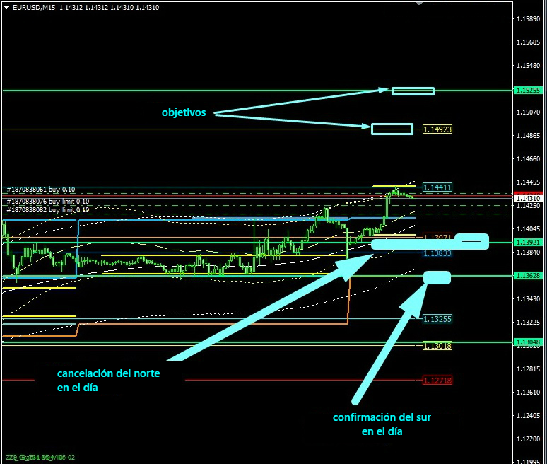This screenshot has width=547, height=464.
Task: Select the lower objective rectangle near 1.14923
Action: coord(392,129)
